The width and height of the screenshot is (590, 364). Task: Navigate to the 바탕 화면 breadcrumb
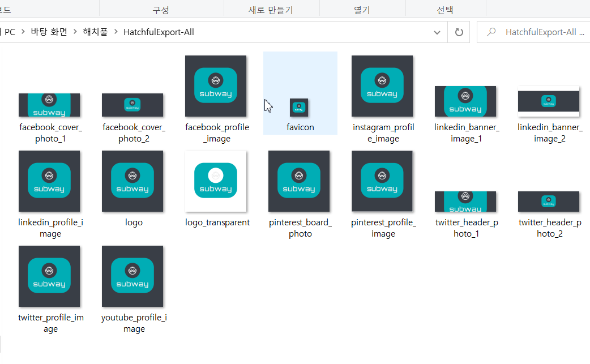(49, 32)
